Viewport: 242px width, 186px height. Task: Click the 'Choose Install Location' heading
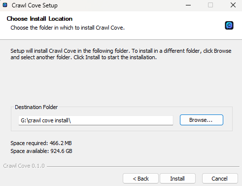[39, 19]
